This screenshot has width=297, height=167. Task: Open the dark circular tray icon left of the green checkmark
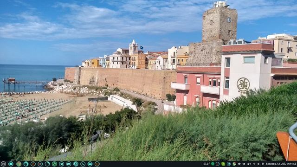click(x=218, y=164)
